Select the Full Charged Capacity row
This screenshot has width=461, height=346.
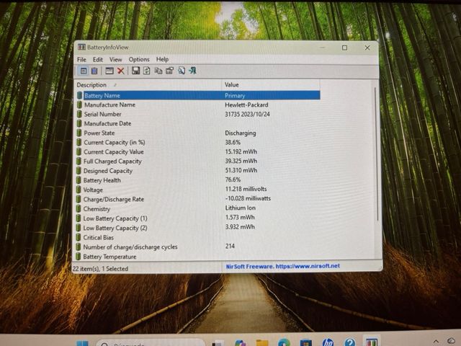tap(198, 161)
